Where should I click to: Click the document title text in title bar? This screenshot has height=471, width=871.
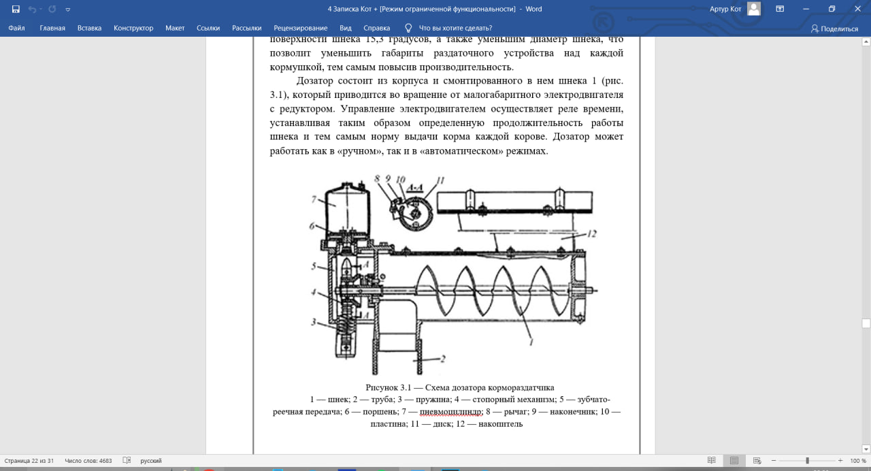435,9
